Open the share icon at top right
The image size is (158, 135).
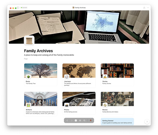144,8
